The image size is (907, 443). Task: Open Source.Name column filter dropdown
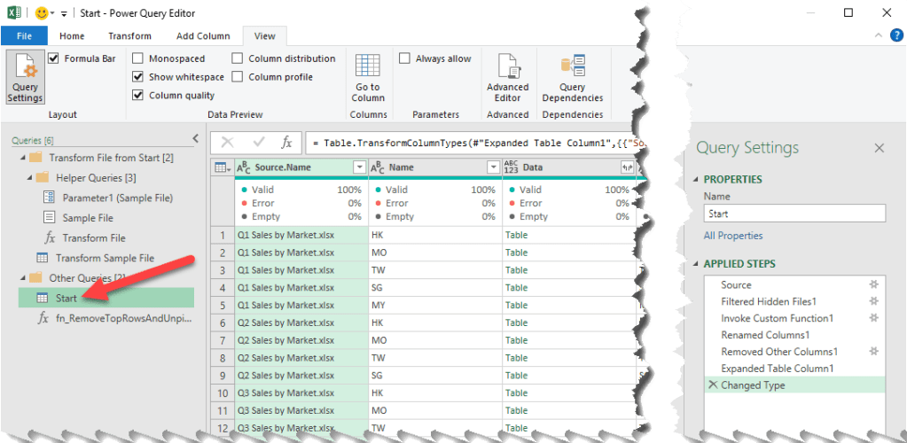click(359, 167)
